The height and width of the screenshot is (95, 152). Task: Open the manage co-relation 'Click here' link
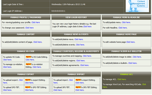(7, 67)
